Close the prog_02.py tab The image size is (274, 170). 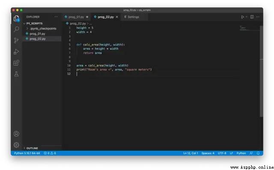coord(117,17)
